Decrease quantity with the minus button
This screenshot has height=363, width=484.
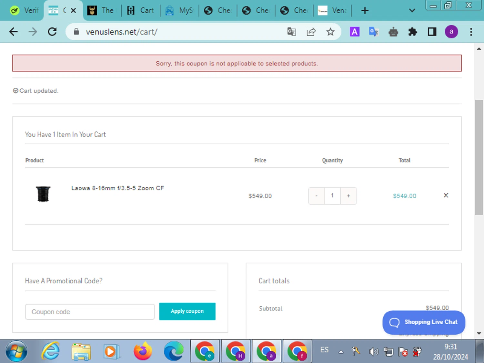(x=316, y=196)
